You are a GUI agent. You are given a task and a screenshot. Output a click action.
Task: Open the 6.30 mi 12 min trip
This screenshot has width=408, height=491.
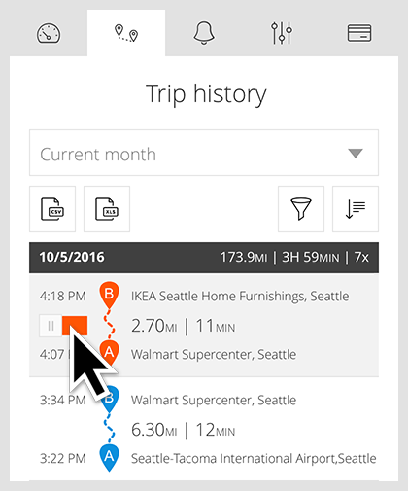click(183, 430)
